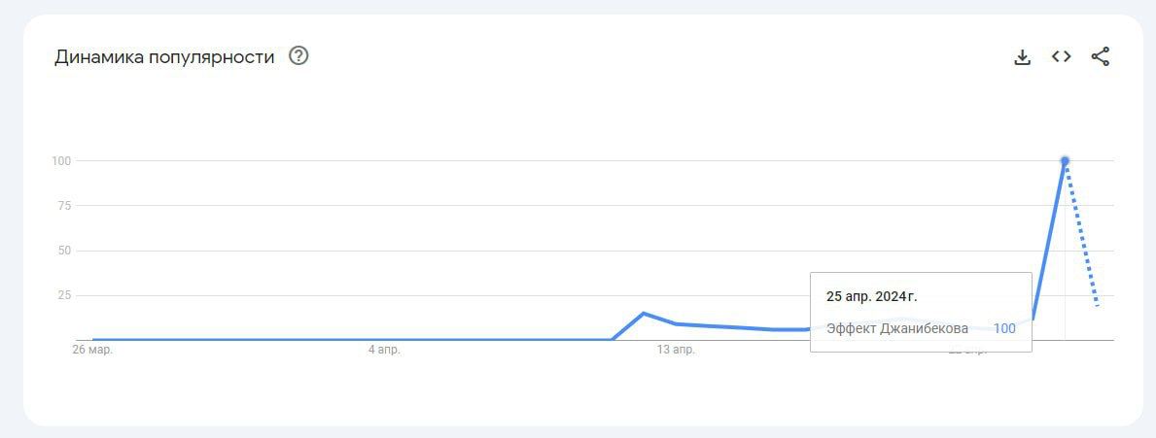Select the '13 апр.' axis label
1156x438 pixels.
click(676, 350)
